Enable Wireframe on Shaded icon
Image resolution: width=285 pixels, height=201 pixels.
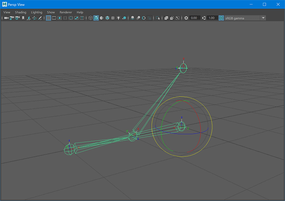[108, 18]
